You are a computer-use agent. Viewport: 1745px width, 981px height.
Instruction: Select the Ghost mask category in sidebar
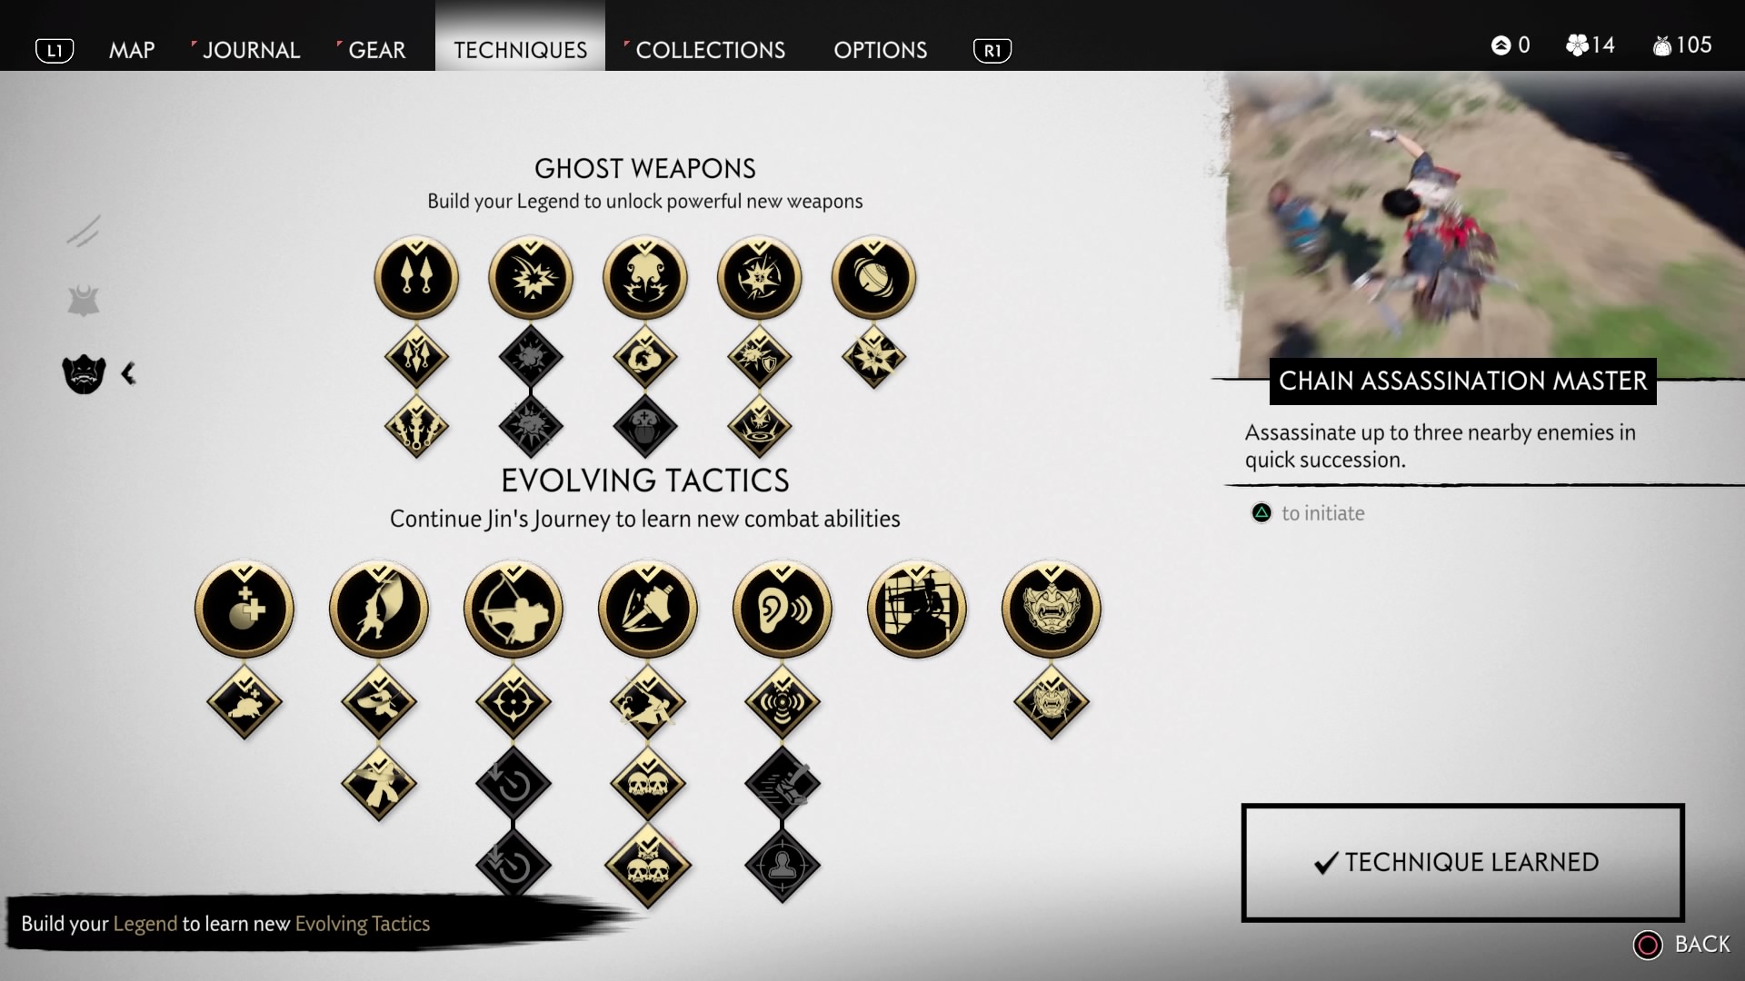coord(84,373)
